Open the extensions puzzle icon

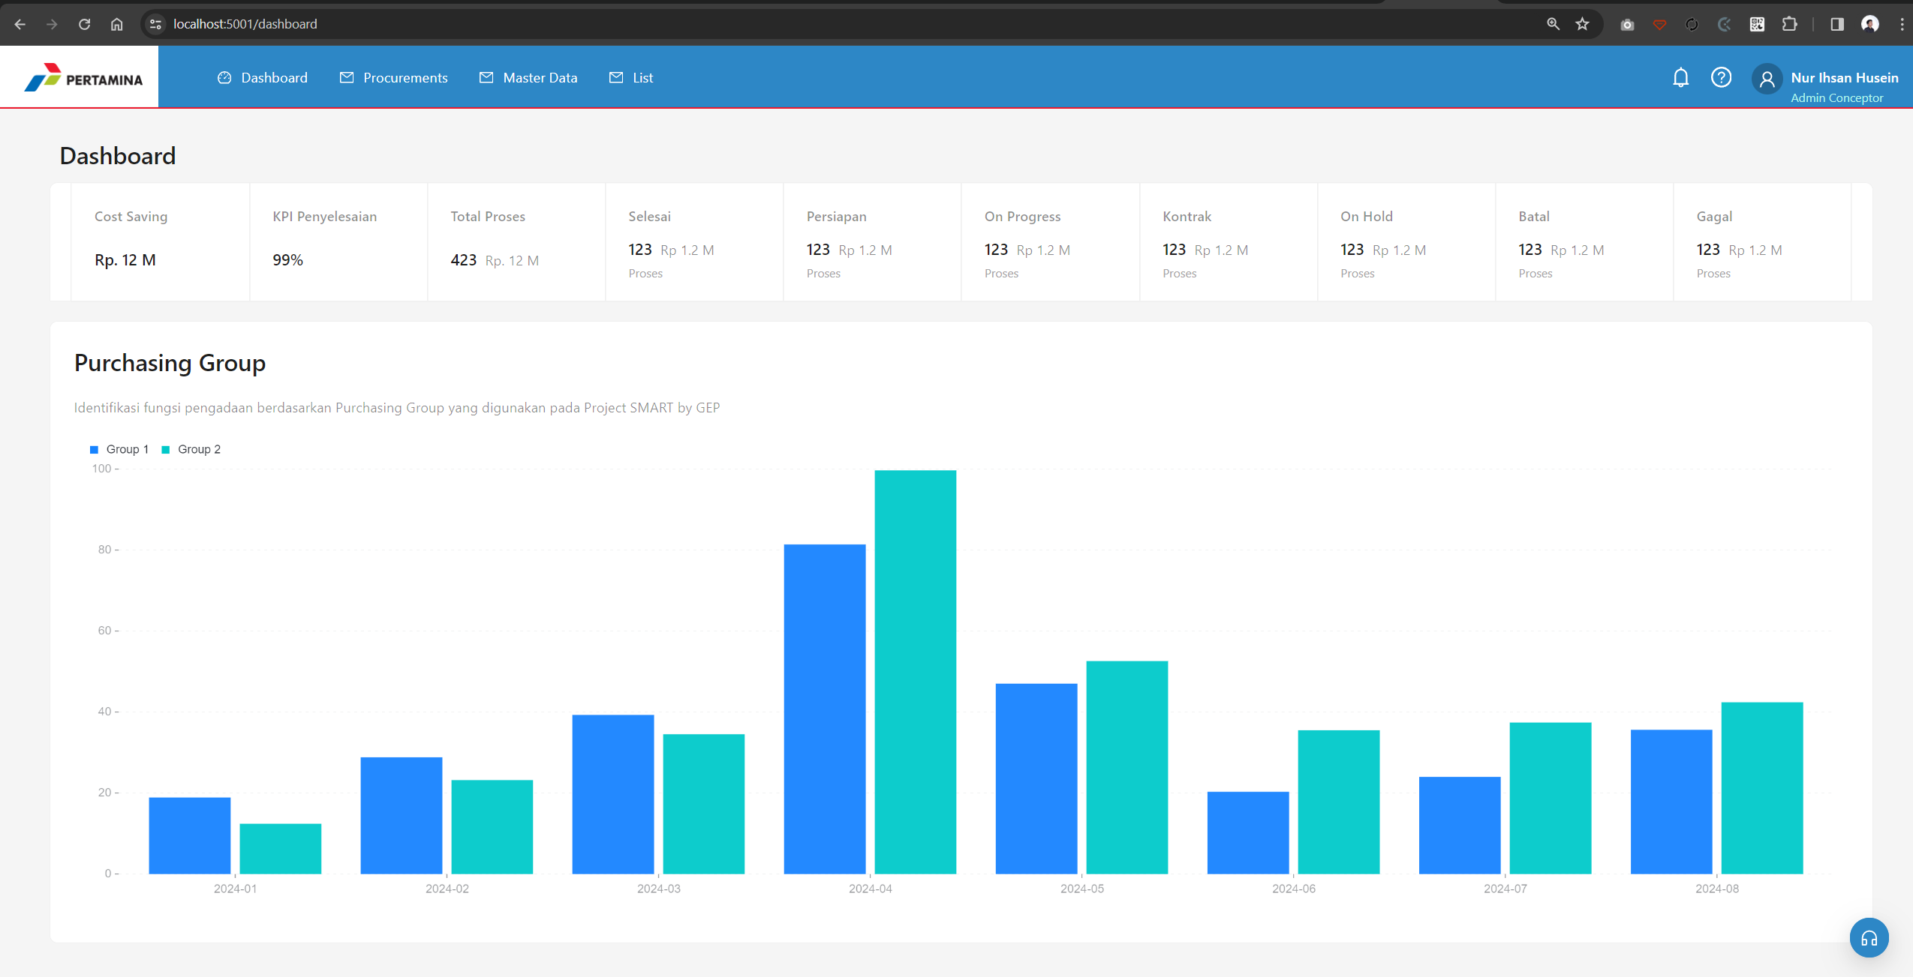pyautogui.click(x=1789, y=24)
